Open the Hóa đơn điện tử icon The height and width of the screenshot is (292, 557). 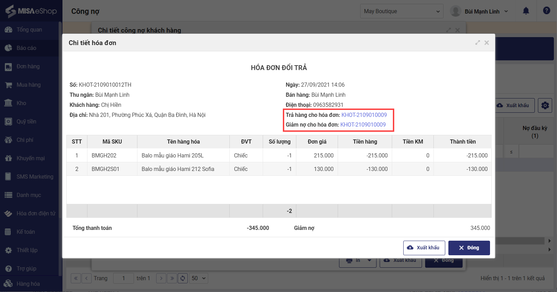[8, 213]
